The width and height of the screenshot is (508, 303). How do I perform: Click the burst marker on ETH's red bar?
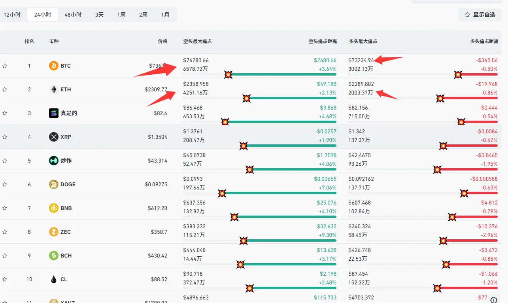(440, 98)
